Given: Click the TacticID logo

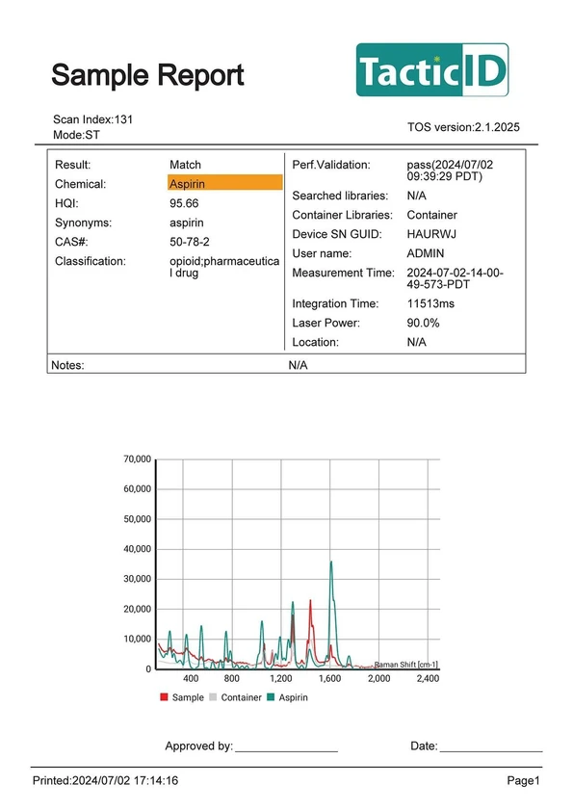Looking at the screenshot, I should (432, 69).
